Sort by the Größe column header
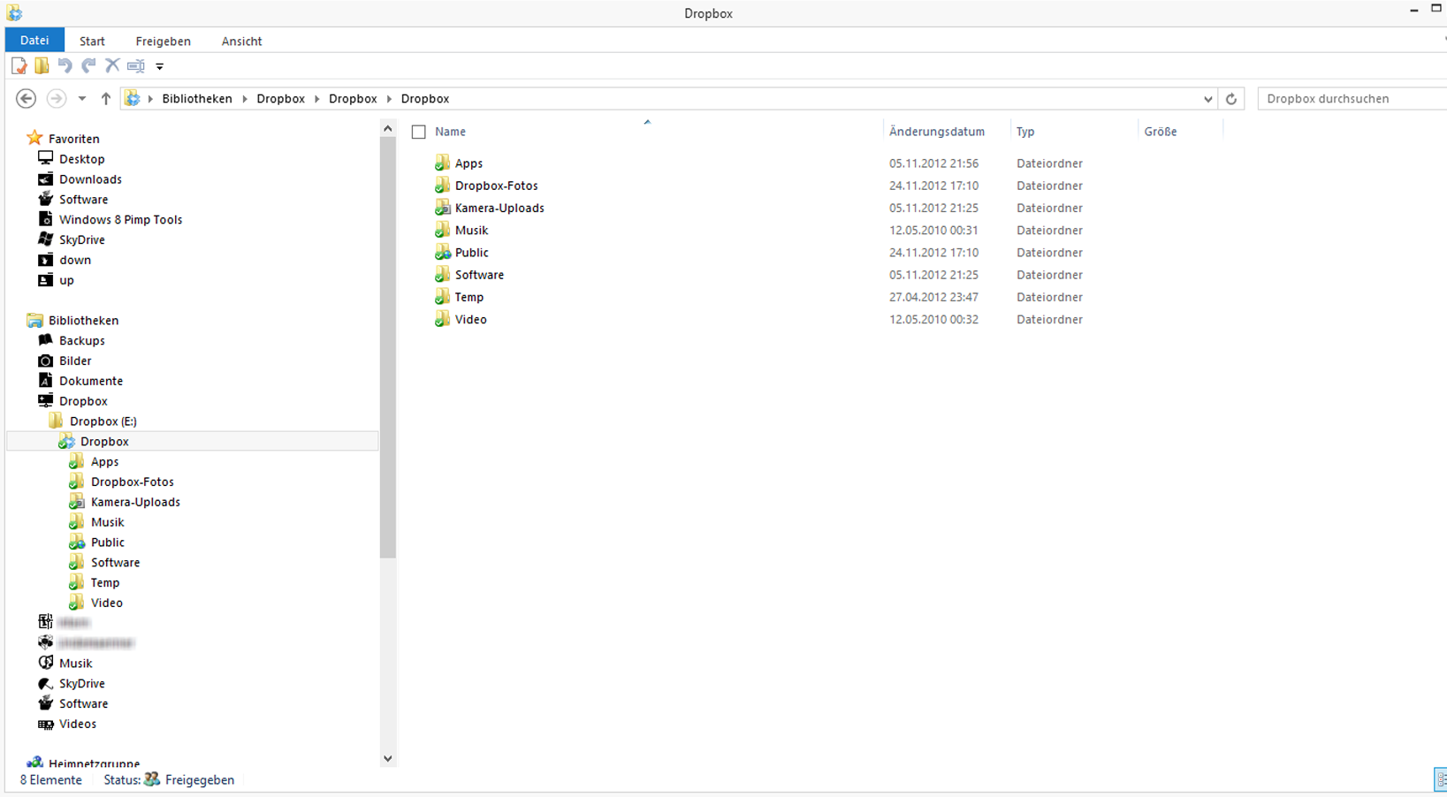Screen dimensions: 1447x797 pos(1161,132)
